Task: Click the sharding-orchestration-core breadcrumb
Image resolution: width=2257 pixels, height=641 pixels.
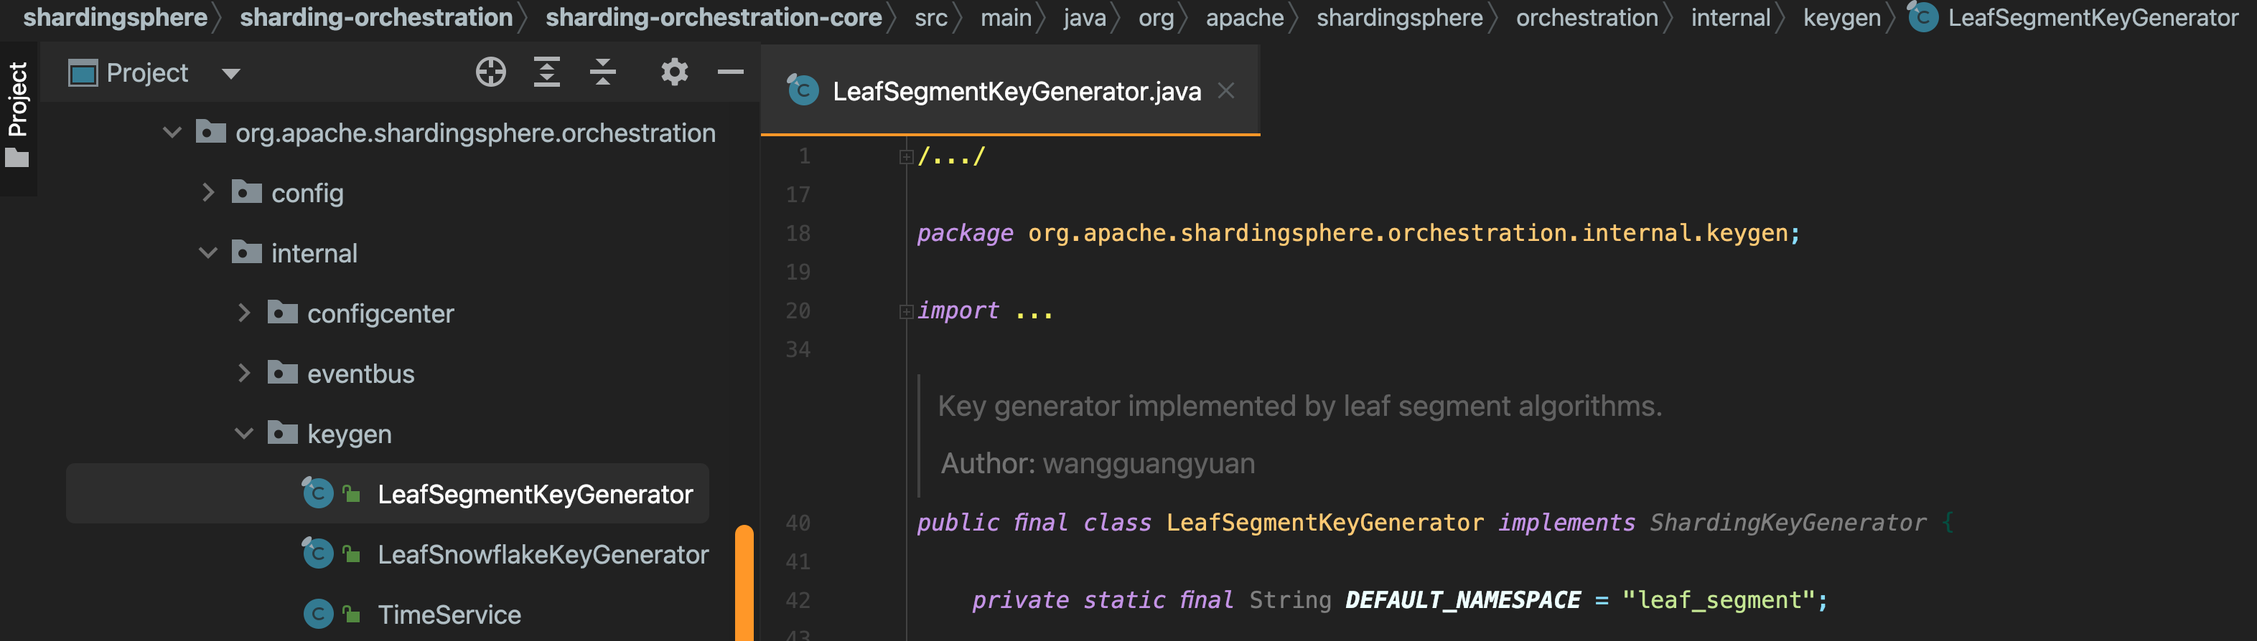Action: click(713, 17)
